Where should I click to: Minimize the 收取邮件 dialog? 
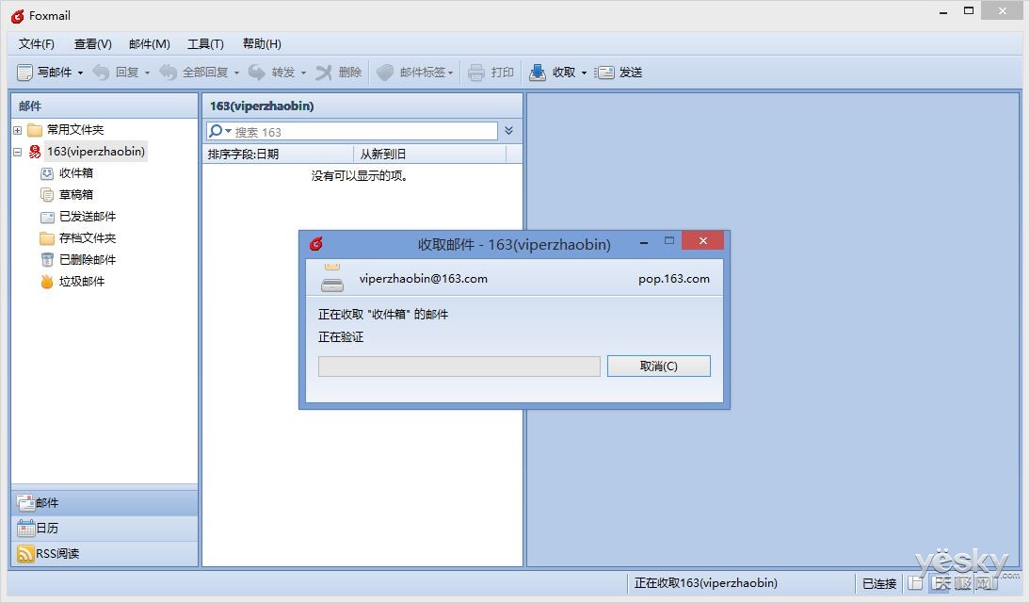(644, 242)
